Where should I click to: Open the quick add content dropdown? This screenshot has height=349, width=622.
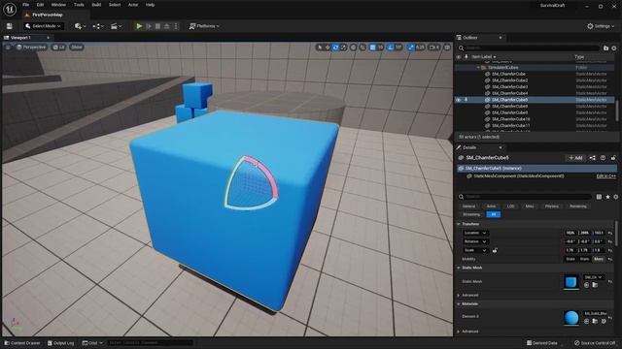pos(80,26)
